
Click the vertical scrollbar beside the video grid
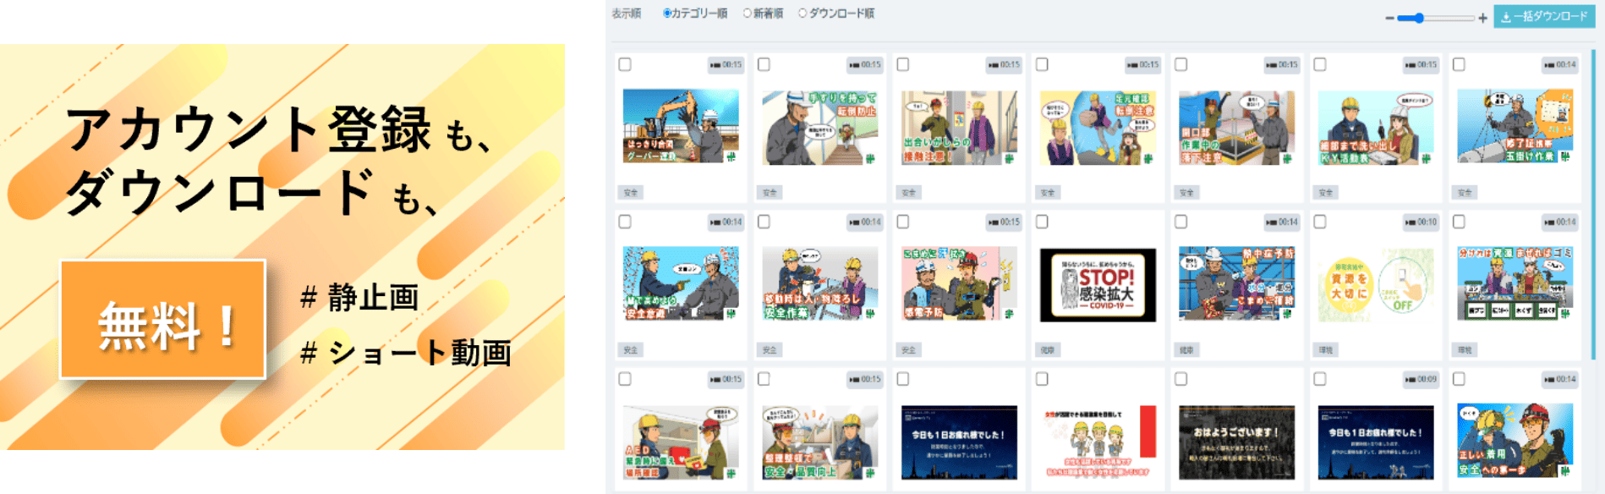(x=1593, y=211)
